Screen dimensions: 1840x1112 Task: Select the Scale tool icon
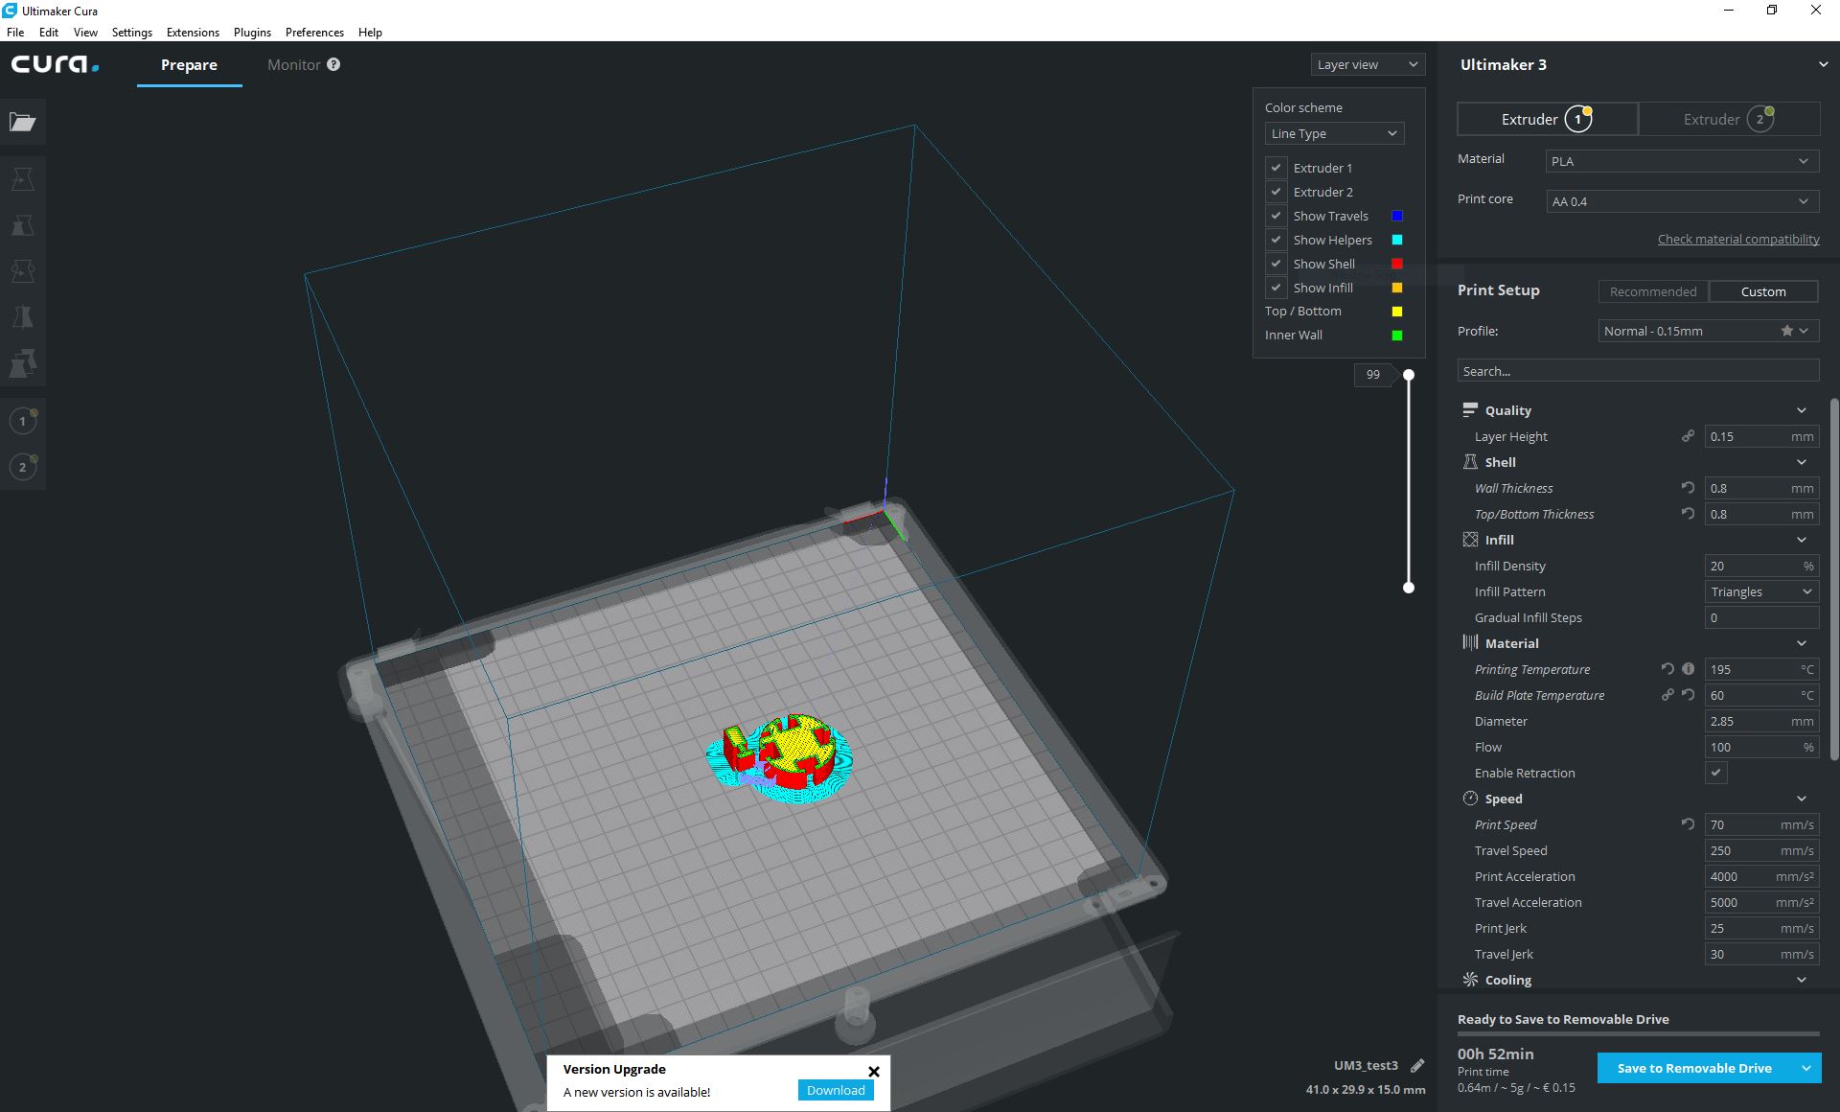tap(23, 225)
